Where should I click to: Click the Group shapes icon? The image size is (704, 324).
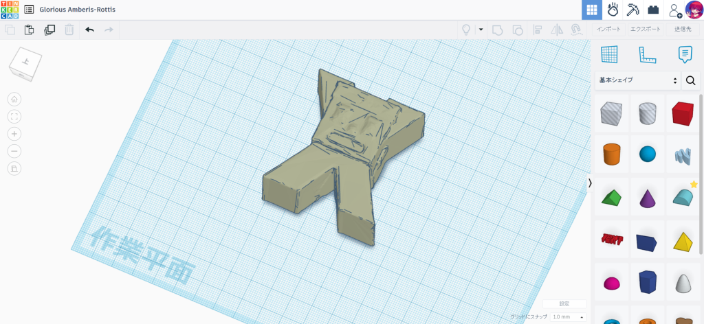[x=497, y=30]
